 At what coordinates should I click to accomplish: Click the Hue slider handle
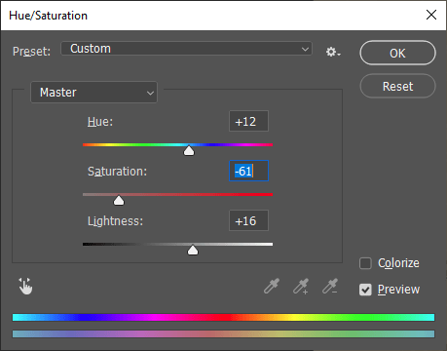coord(189,150)
